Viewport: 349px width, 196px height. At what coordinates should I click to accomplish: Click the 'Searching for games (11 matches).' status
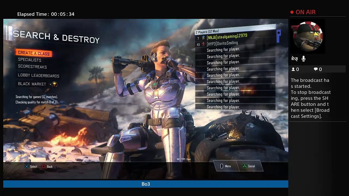(x=37, y=97)
